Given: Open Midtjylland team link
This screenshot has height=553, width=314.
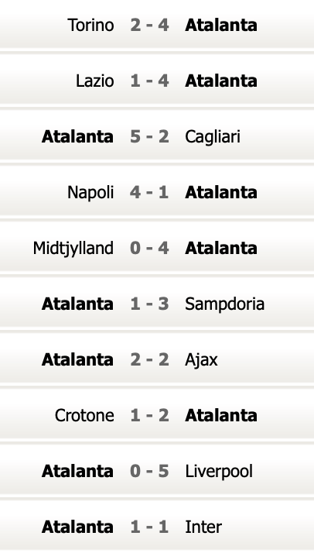Looking at the screenshot, I should 73,249.
